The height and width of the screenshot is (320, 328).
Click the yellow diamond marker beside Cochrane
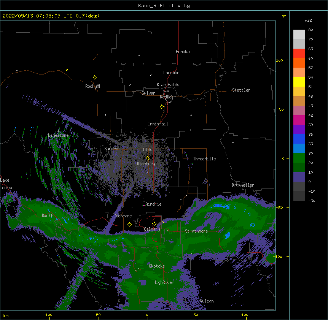coord(129,224)
